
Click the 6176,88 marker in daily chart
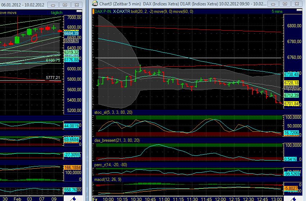72,60
